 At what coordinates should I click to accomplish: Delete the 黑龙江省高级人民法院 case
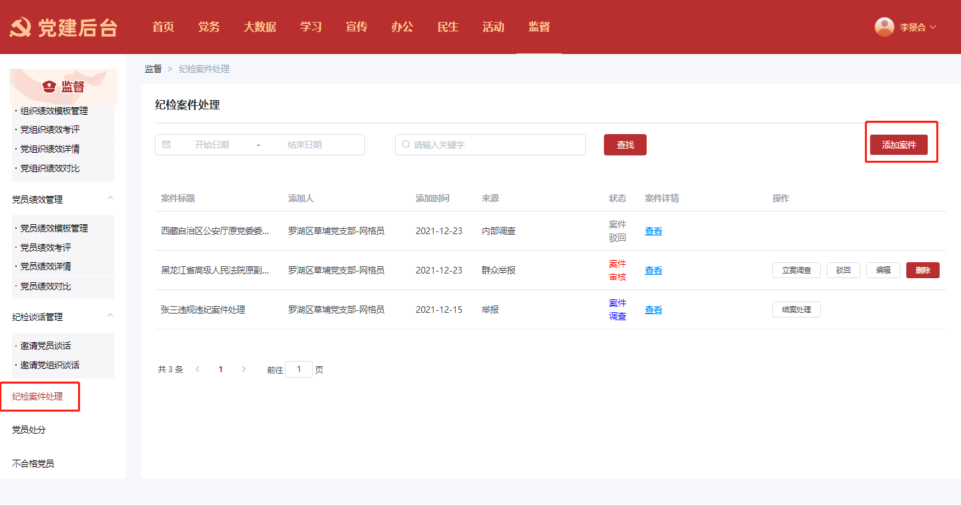(x=922, y=270)
